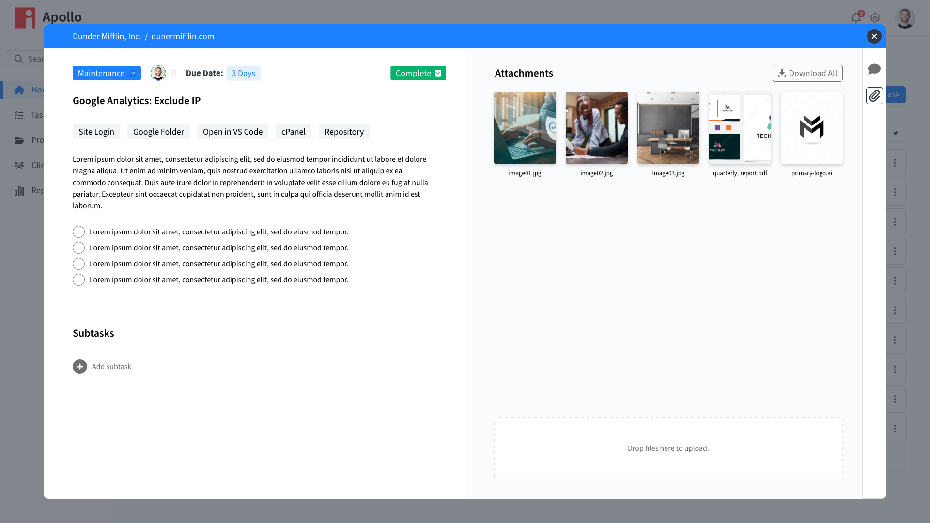Screen dimensions: 930x523
Task: Click the notification bell icon
Action: [856, 18]
